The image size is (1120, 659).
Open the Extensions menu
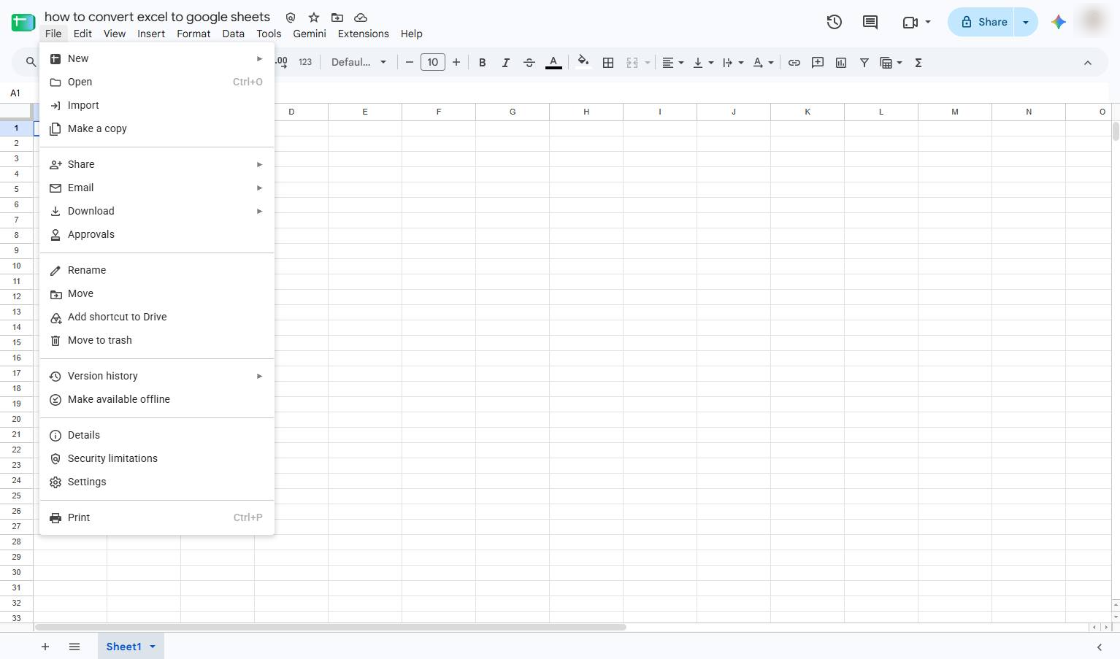[363, 34]
